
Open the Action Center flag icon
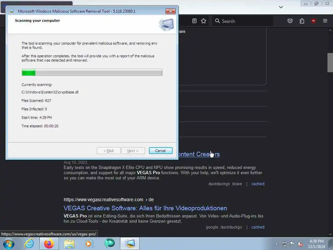click(292, 243)
